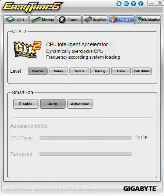
Task: Open the Tuner tab
Action: [x=69, y=20]
